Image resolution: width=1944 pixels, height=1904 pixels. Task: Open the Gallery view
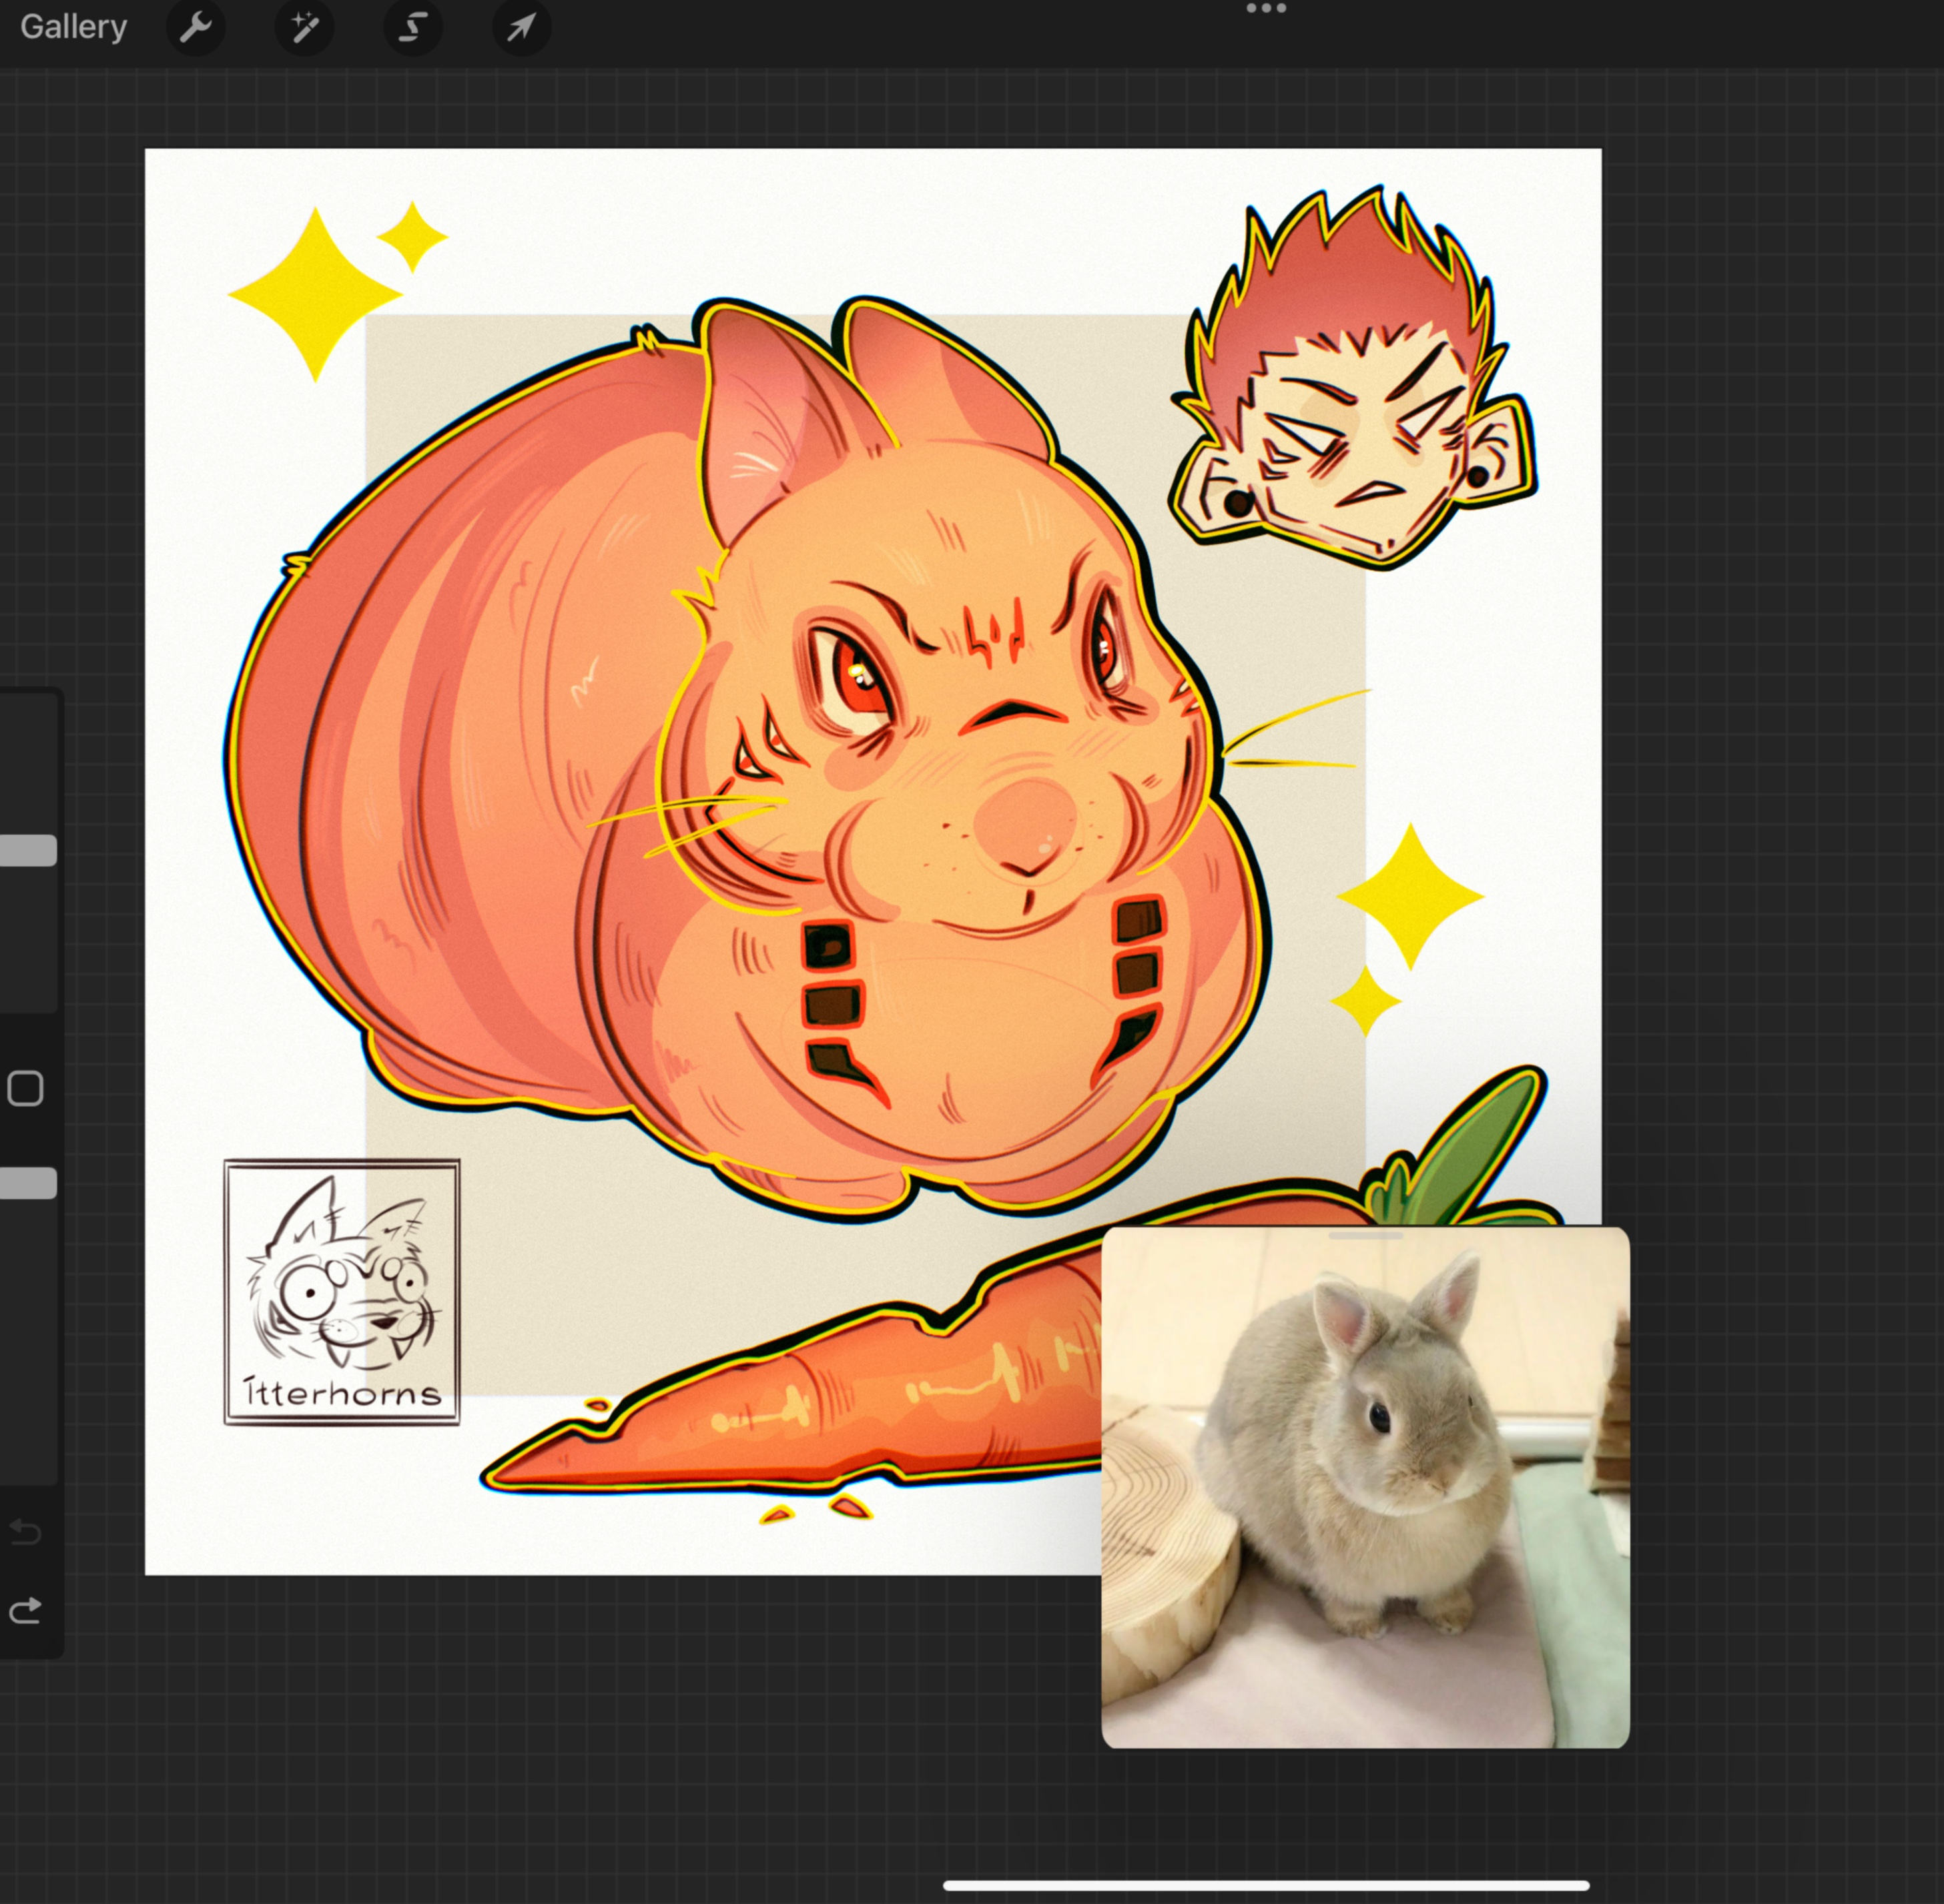pos(73,27)
